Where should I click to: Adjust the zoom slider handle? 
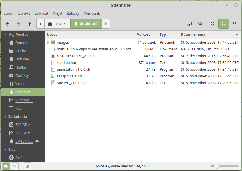pos(216,166)
